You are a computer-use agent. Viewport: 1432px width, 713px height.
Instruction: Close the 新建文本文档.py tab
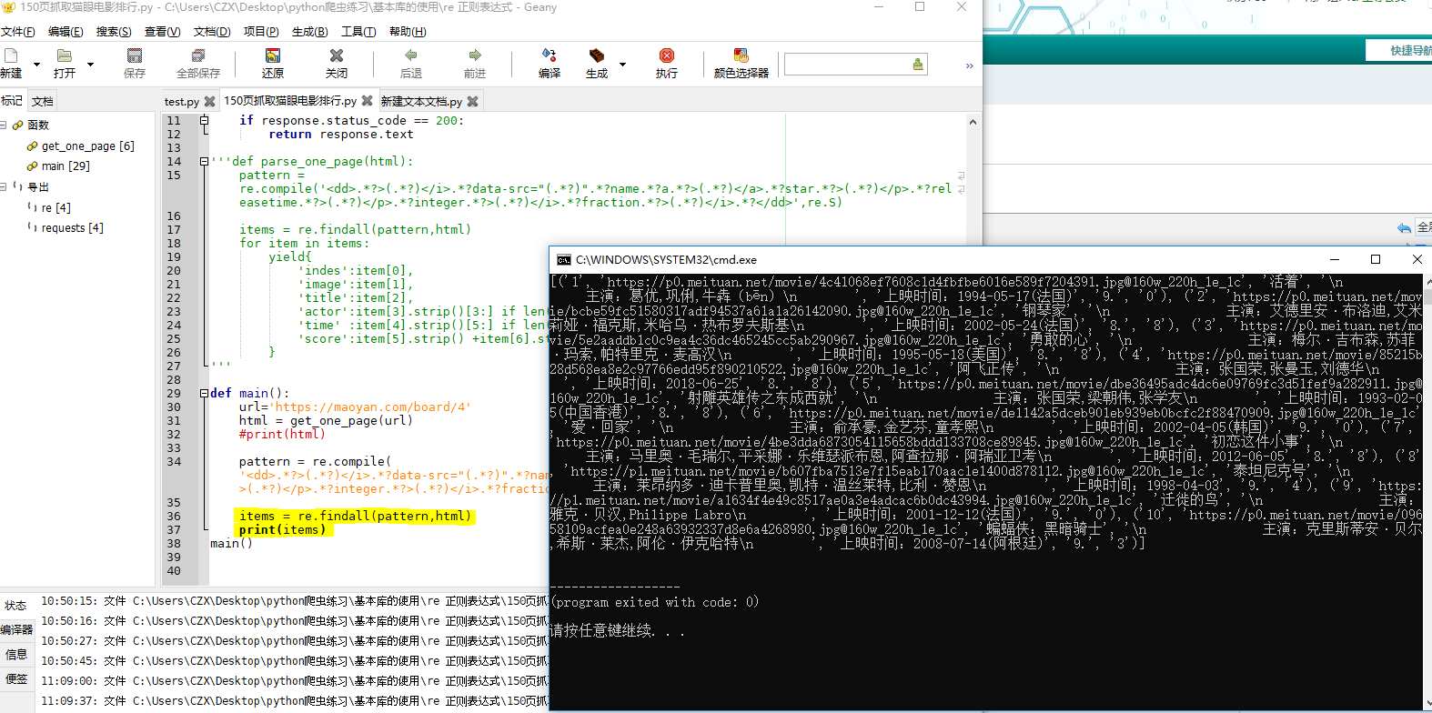click(x=473, y=102)
